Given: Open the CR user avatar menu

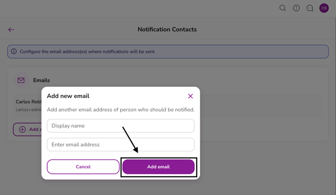Looking at the screenshot, I should coord(324,8).
